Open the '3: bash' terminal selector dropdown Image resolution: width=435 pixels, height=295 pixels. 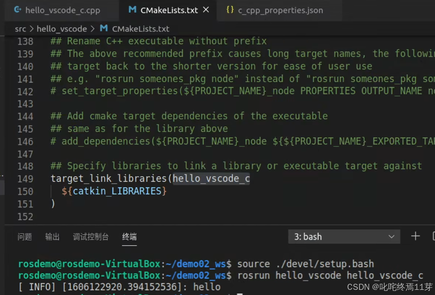pos(344,236)
